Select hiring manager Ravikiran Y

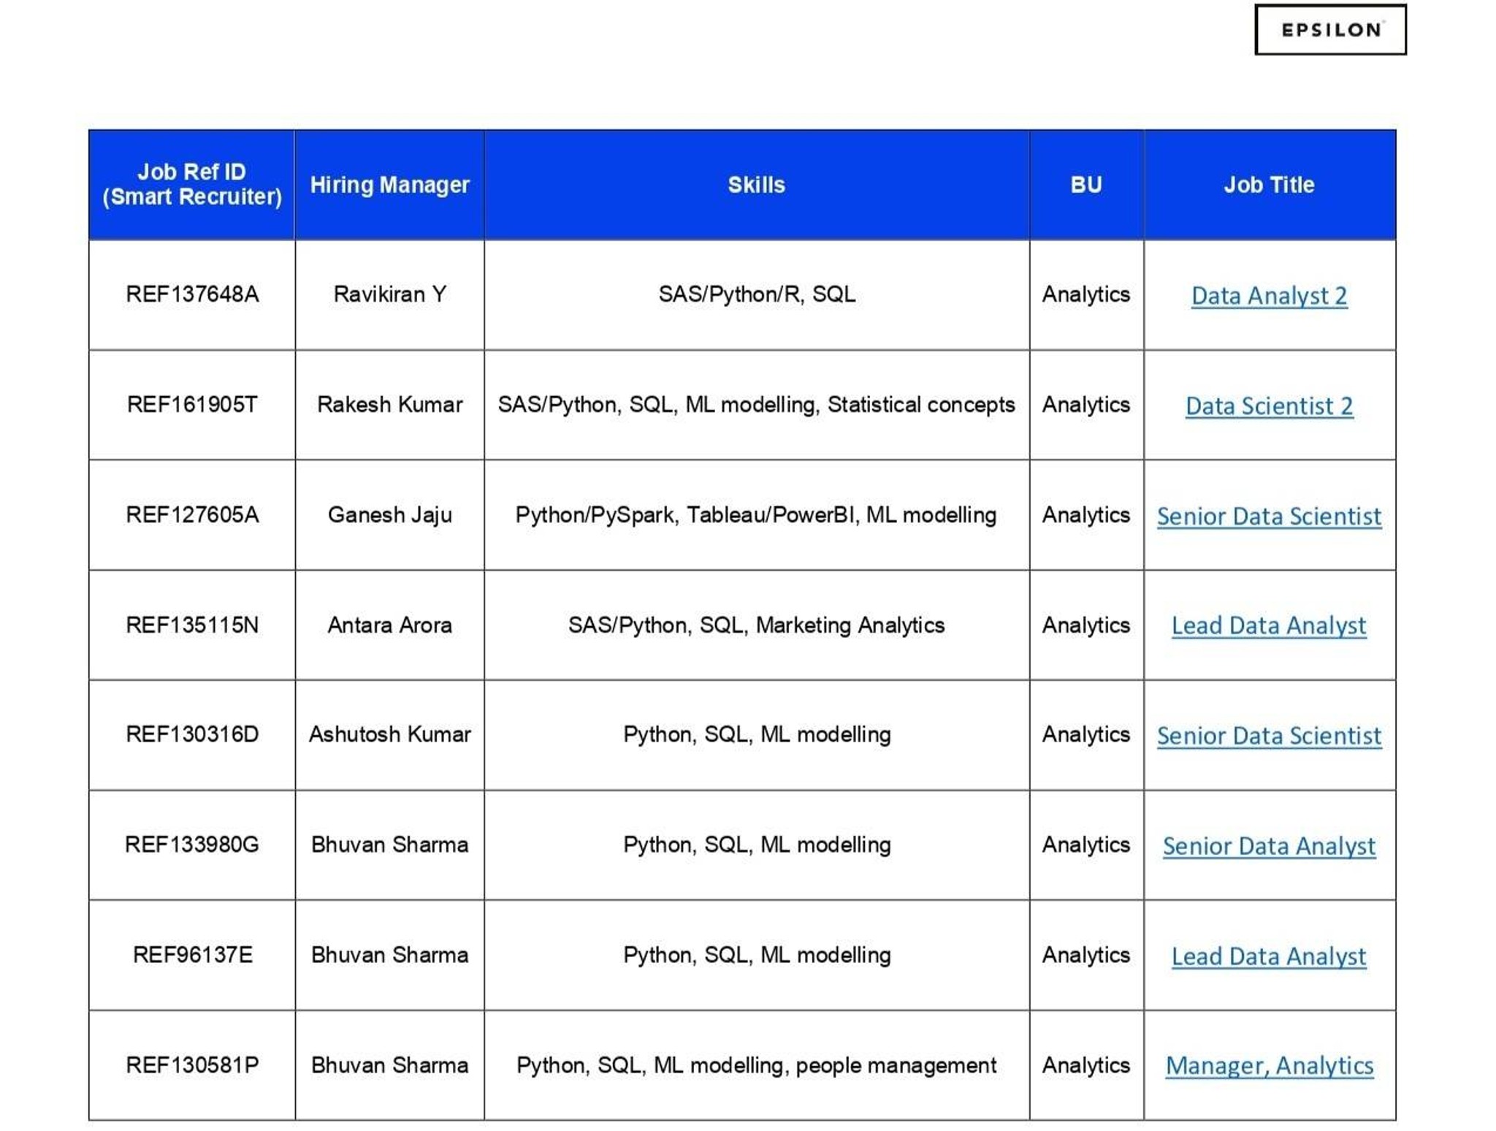coord(389,294)
